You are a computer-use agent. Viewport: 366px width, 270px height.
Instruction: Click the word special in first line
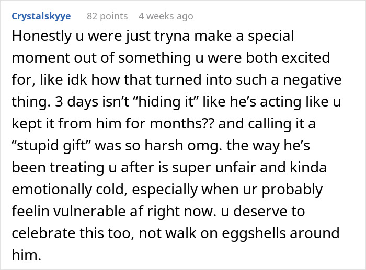(271, 37)
